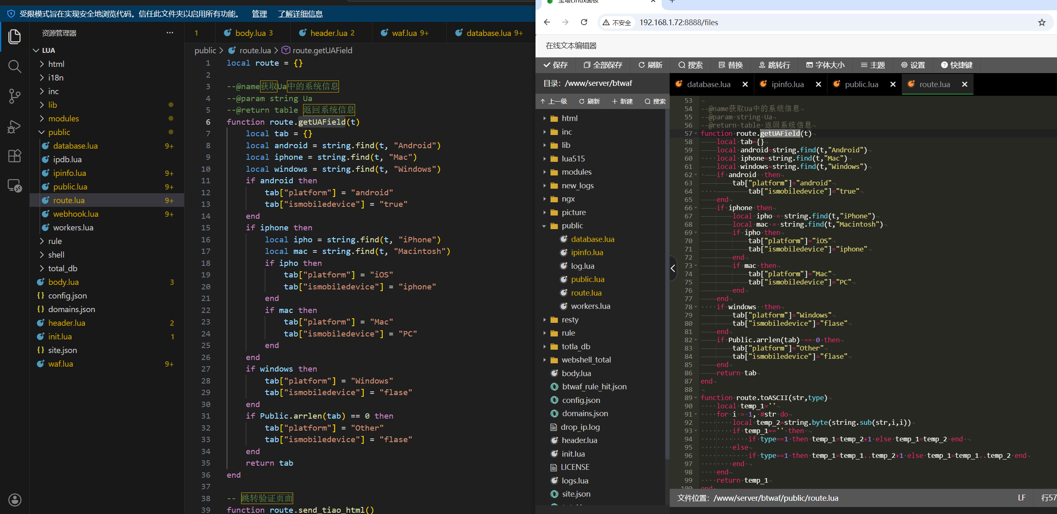The image size is (1057, 514).
Task: Click the 保存 save button
Action: pyautogui.click(x=556, y=65)
